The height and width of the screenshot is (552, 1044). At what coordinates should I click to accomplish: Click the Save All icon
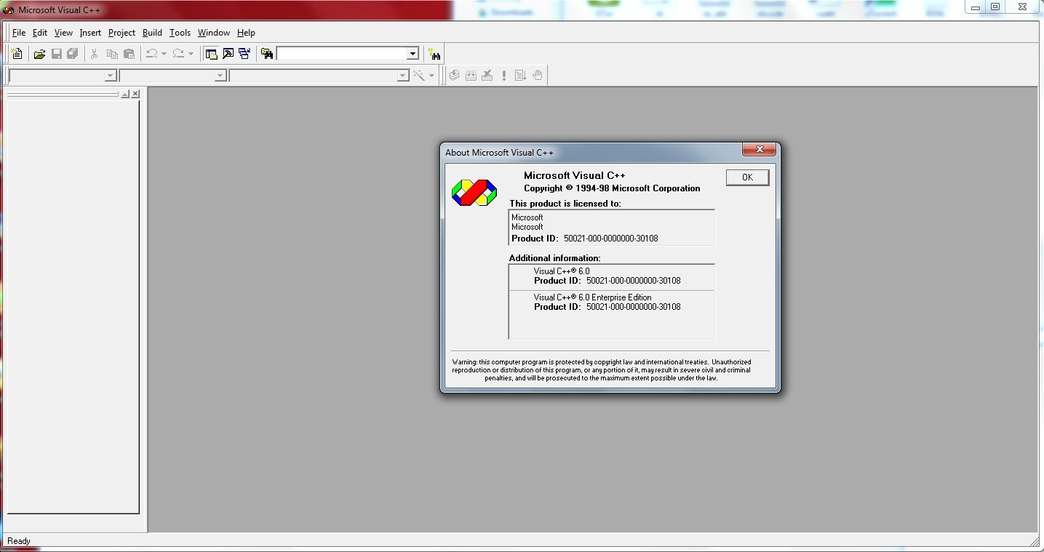click(73, 54)
